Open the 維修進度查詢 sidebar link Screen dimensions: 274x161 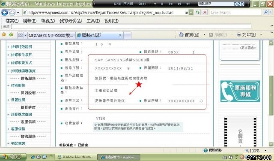[x=21, y=115]
